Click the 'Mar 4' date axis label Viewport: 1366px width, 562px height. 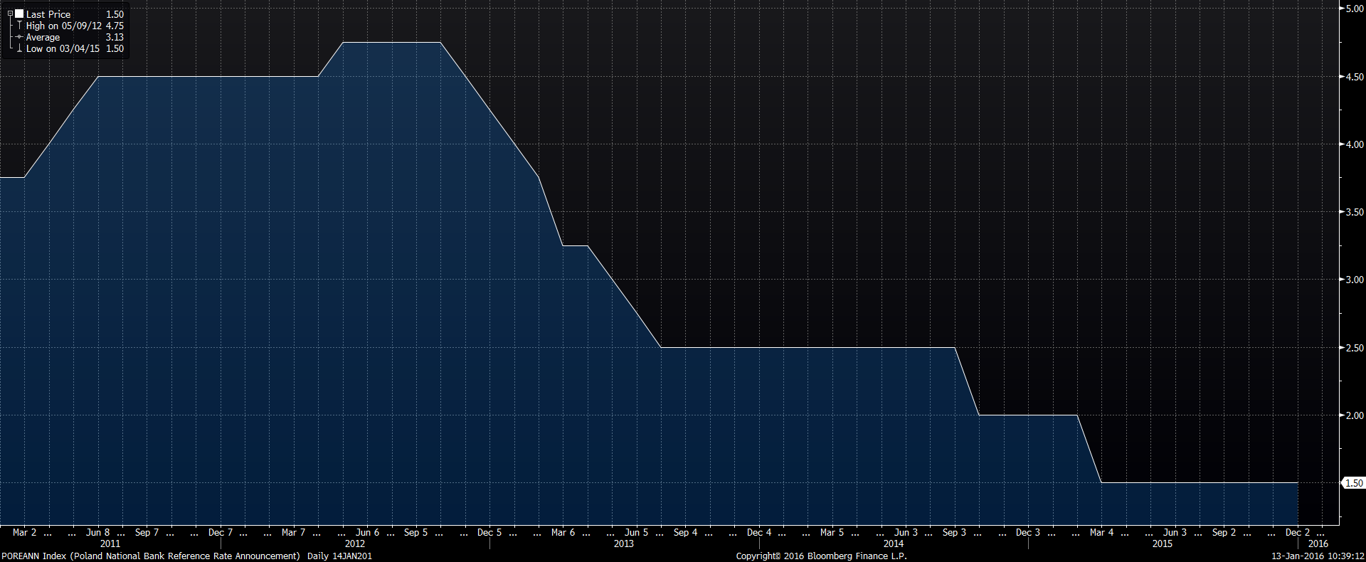click(x=1101, y=532)
